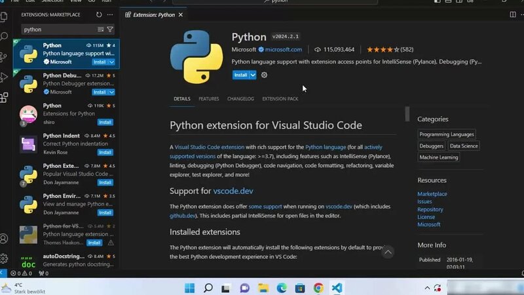The height and width of the screenshot is (295, 524).
Task: Switch to the DETAILS tab
Action: click(x=182, y=99)
